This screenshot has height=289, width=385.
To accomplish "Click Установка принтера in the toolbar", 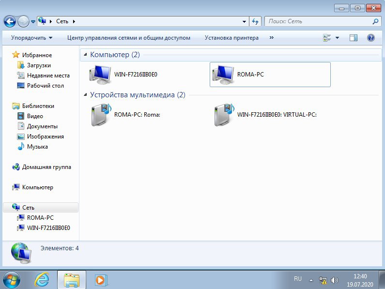I will tap(231, 38).
